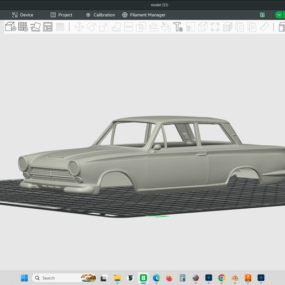Click the red gem icon in the taskbar

tap(196, 278)
